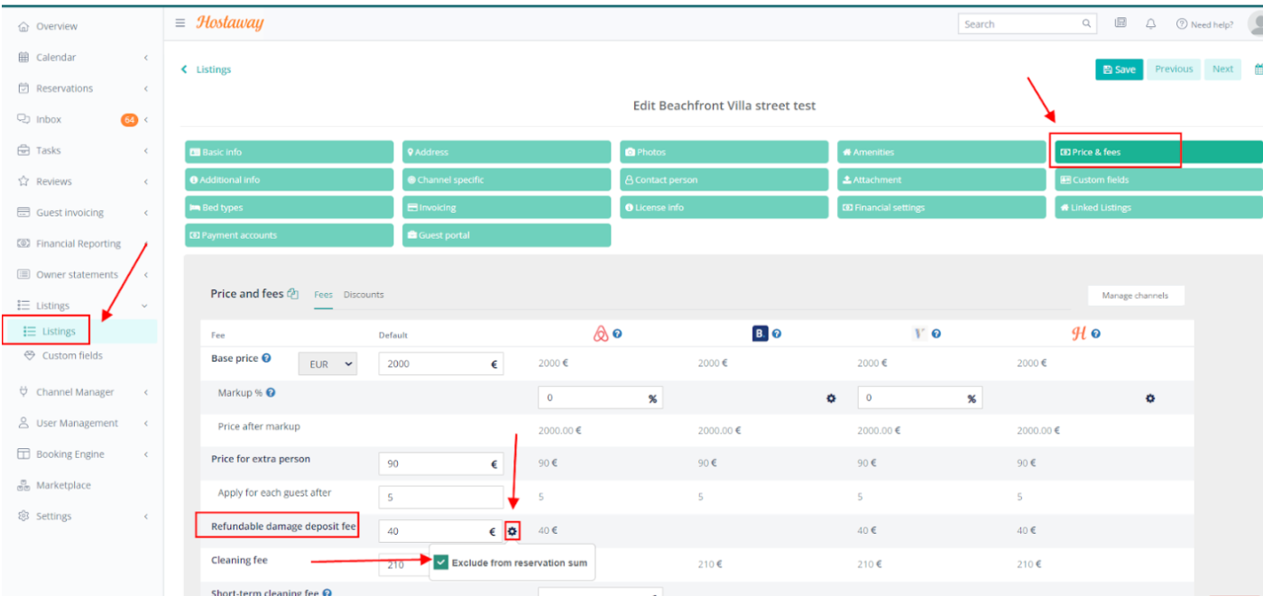Expand the Inbox sidebar section
1263x596 pixels.
click(x=146, y=119)
